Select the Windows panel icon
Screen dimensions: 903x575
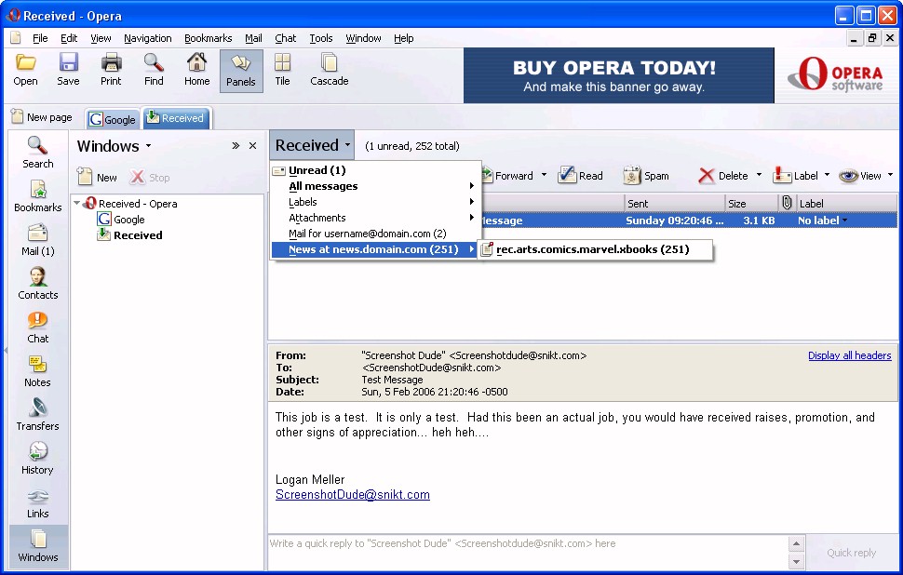click(38, 546)
